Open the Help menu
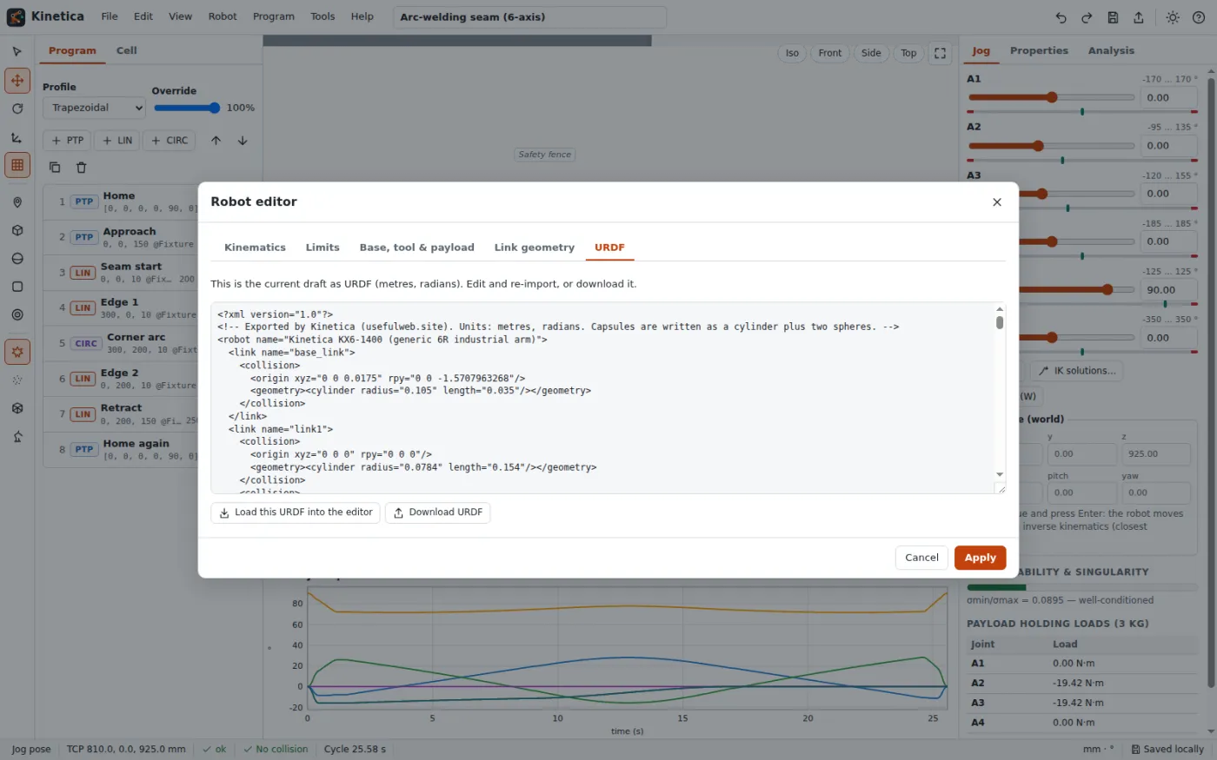 tap(362, 17)
